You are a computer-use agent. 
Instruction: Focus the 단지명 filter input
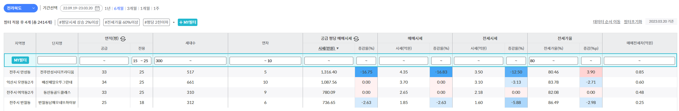(x=57, y=60)
